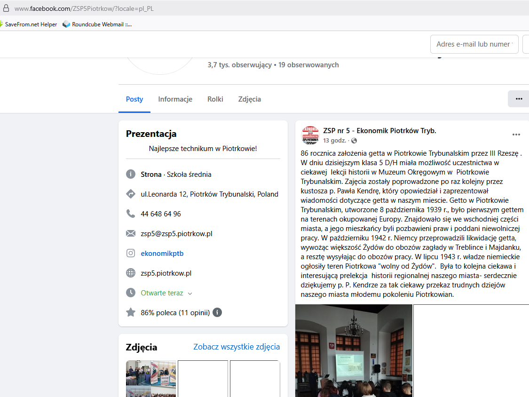
Task: Click the address direction arrow icon
Action: coord(131,194)
